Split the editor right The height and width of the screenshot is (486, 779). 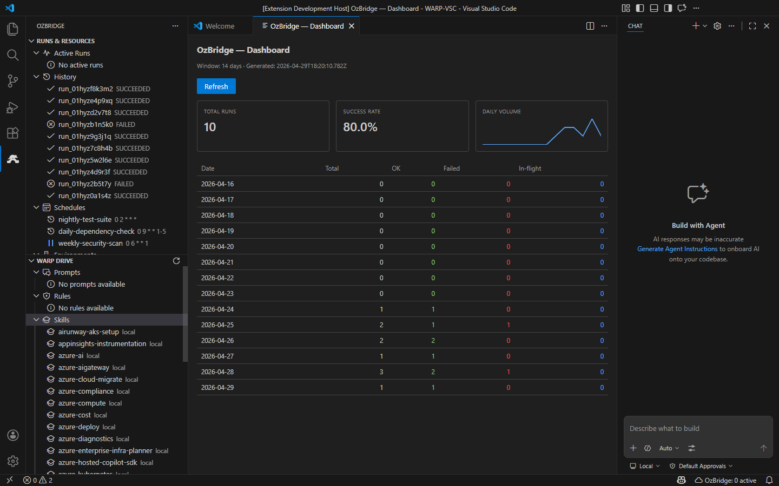click(x=590, y=26)
